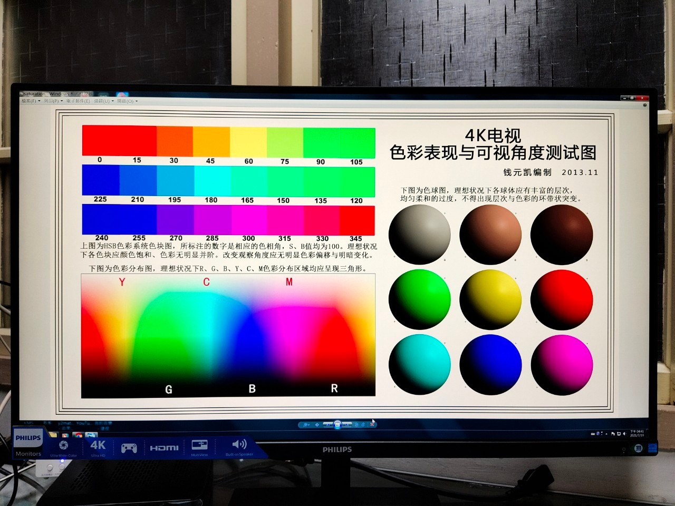Go to the next photo
The image size is (675, 506).
[347, 425]
